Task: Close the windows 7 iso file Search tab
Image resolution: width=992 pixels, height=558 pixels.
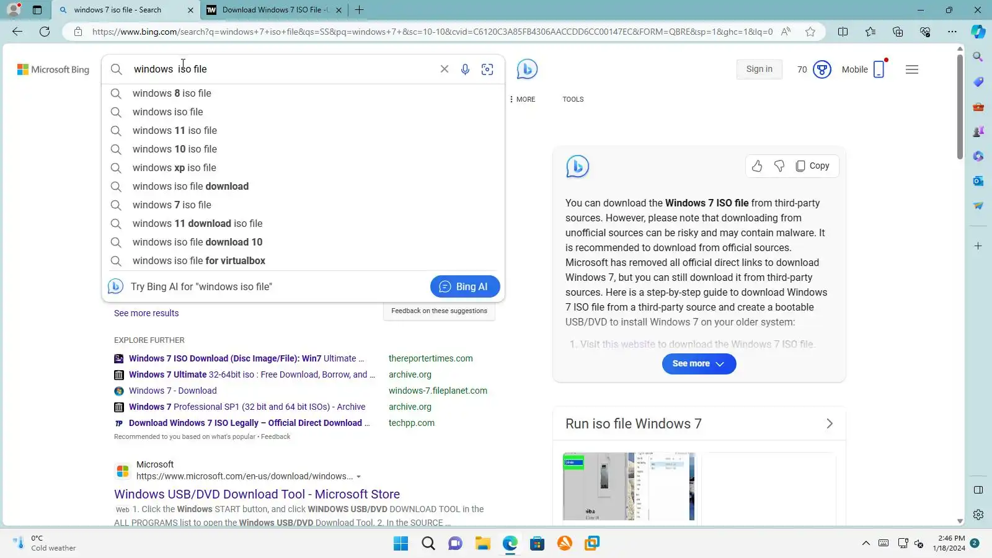Action: coord(190,10)
